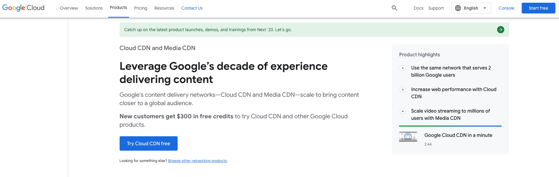Screen dimensions: 559x177
Task: Click the globe icon next to English
Action: click(458, 8)
